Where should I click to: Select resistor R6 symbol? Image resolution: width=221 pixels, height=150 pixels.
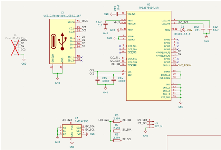(117, 121)
